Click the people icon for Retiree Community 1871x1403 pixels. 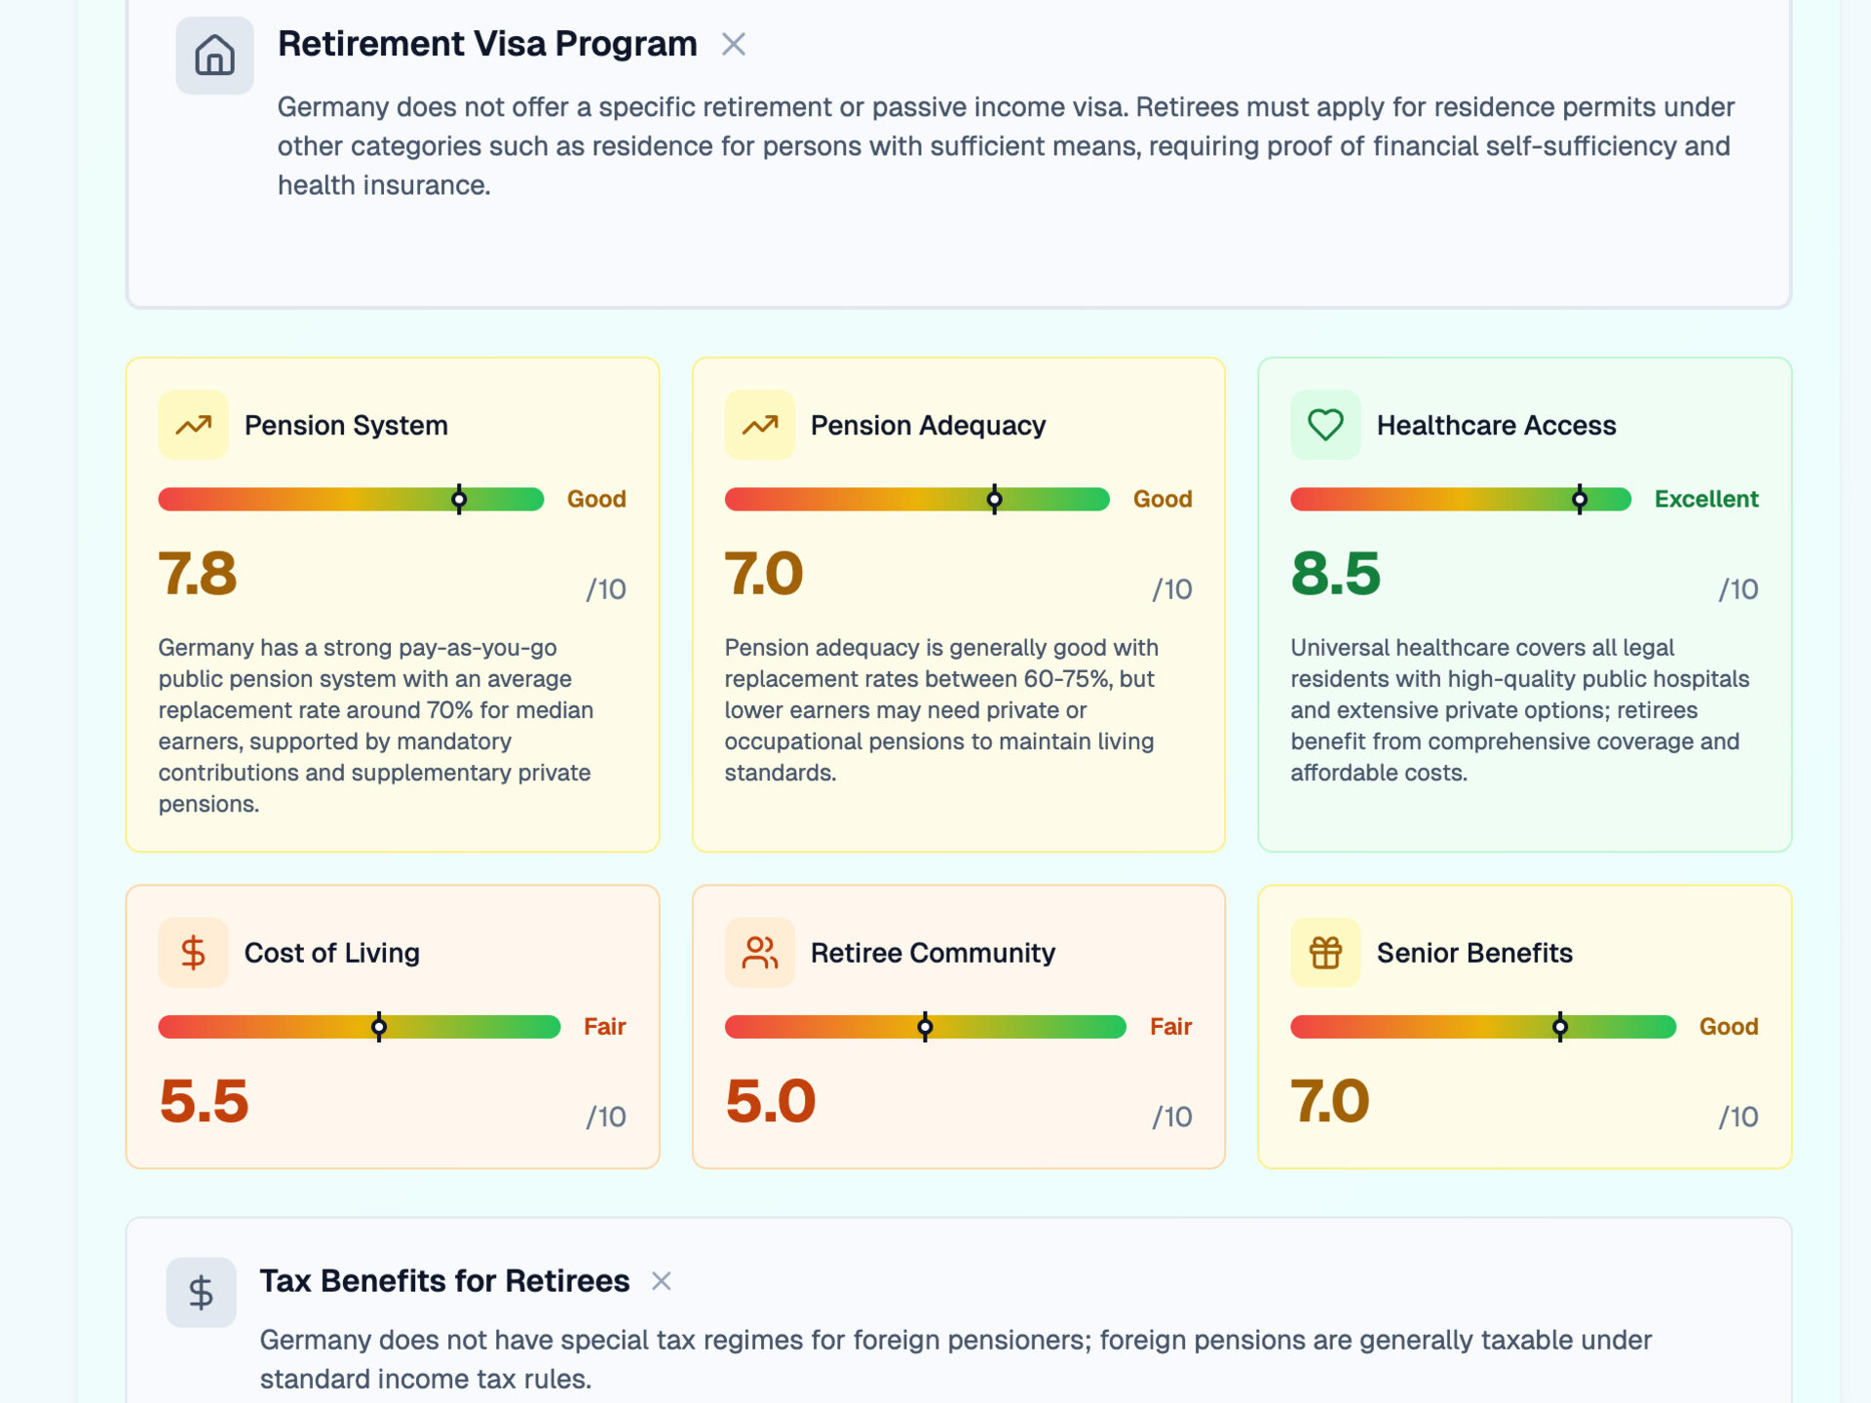[759, 952]
